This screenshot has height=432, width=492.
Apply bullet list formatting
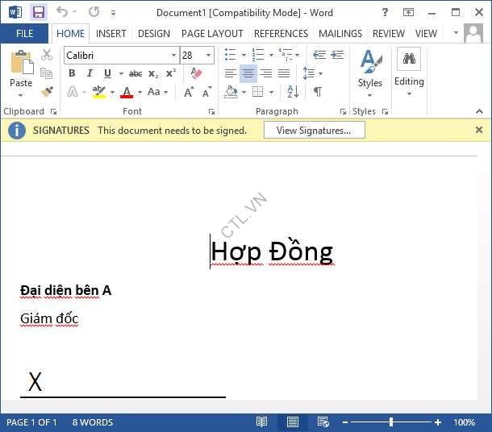(x=230, y=55)
